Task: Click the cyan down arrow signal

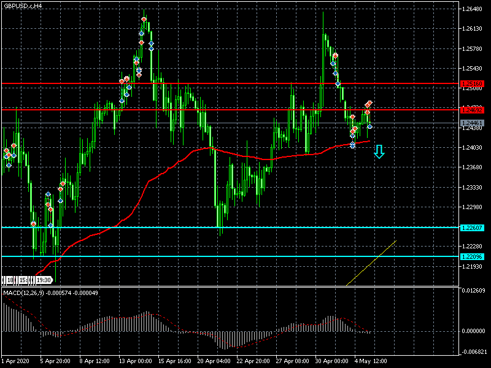Action: click(x=379, y=151)
